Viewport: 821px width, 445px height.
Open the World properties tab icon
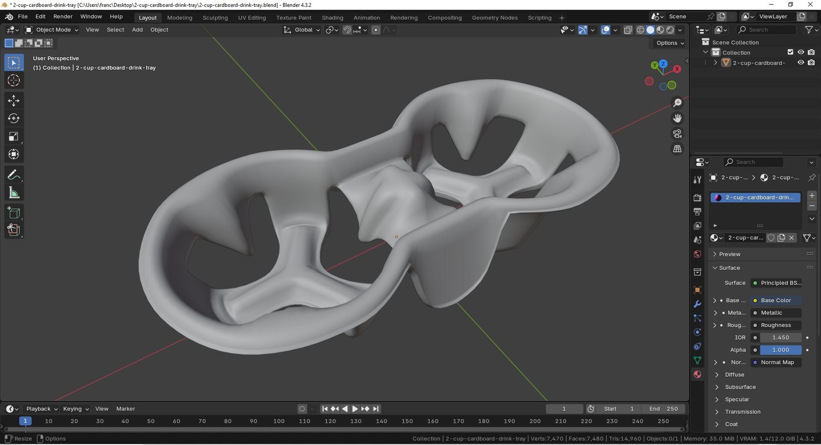click(697, 254)
